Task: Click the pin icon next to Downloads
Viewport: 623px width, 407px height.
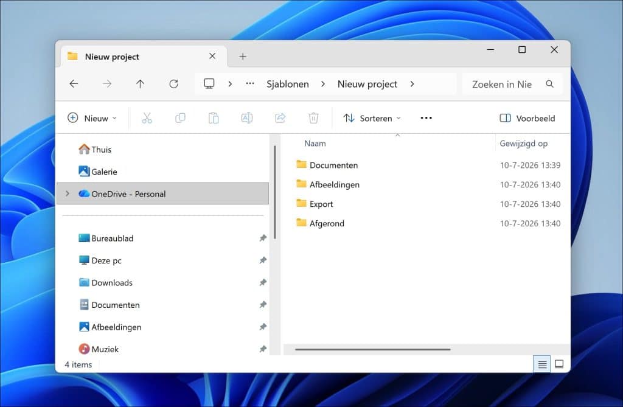Action: click(263, 283)
